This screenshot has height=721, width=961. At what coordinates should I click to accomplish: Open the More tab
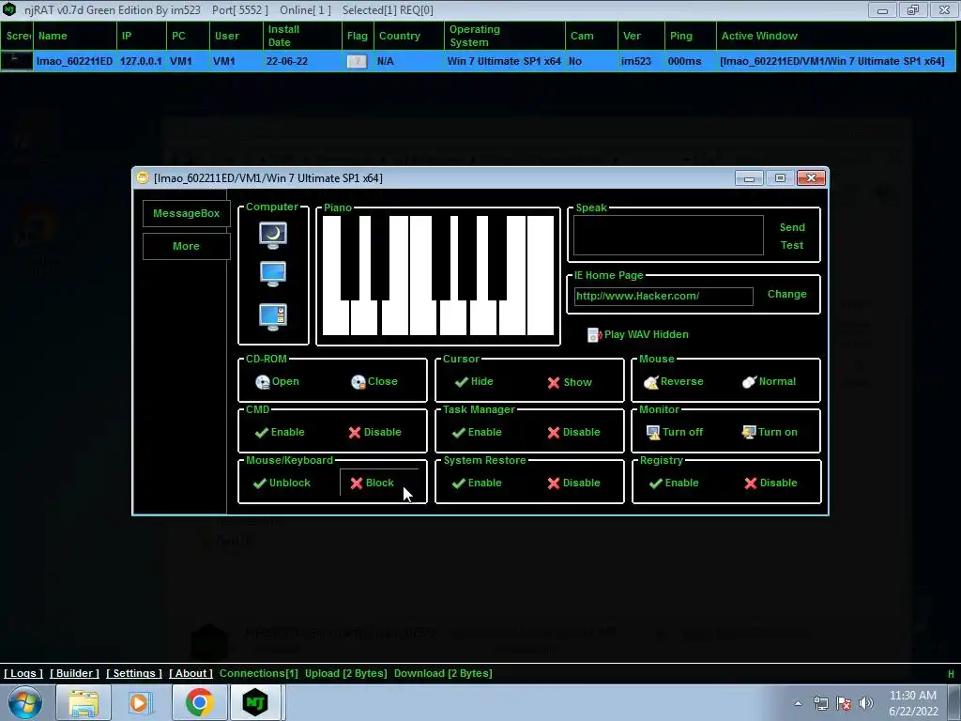(187, 246)
